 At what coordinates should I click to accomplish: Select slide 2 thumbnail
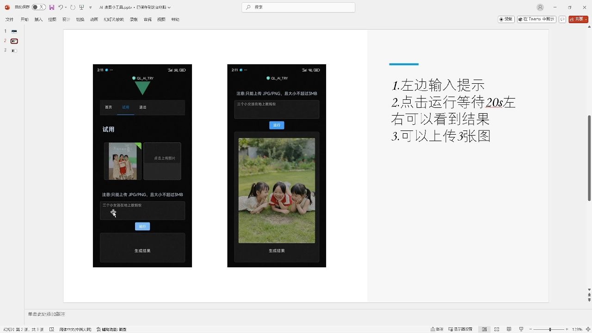14,41
